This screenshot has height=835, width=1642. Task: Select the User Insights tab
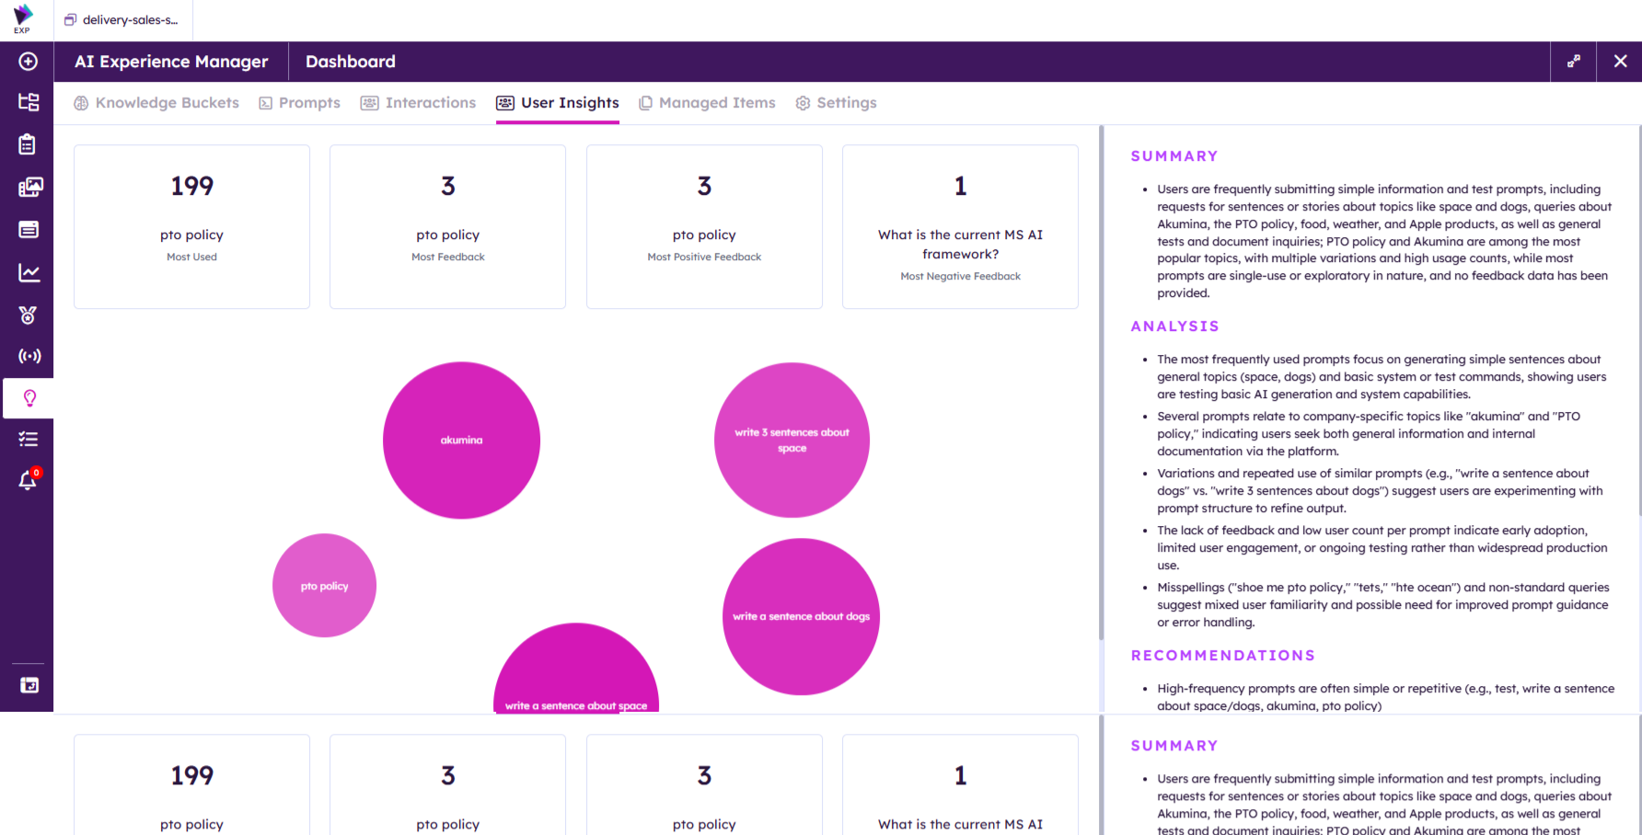click(x=558, y=103)
